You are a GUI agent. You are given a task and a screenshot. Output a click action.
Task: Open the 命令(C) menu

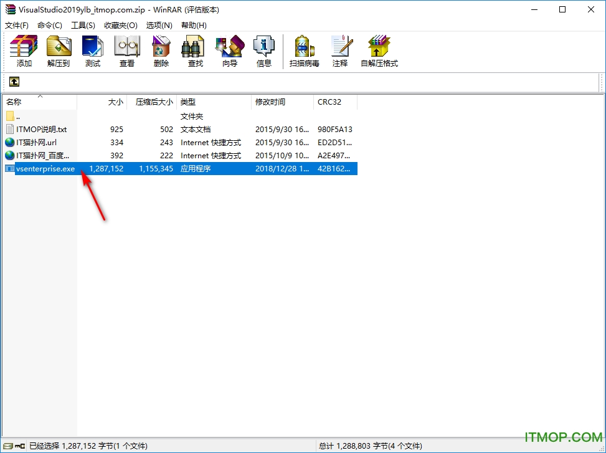pos(49,25)
